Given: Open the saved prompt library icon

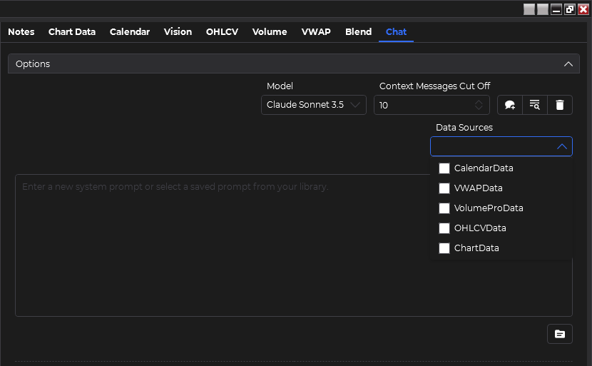Looking at the screenshot, I should coord(559,334).
